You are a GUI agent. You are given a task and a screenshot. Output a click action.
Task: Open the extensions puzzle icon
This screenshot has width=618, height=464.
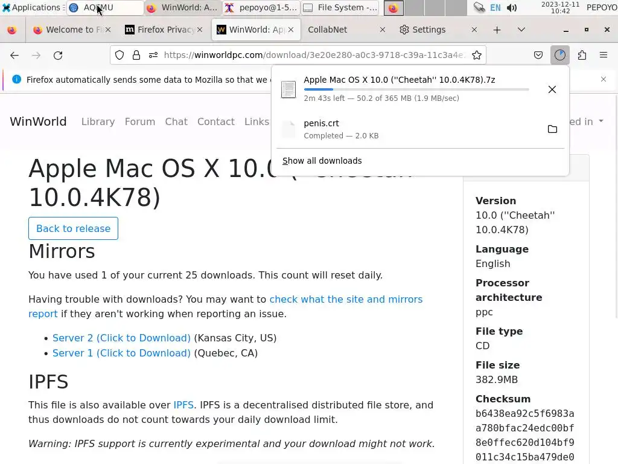tap(582, 55)
